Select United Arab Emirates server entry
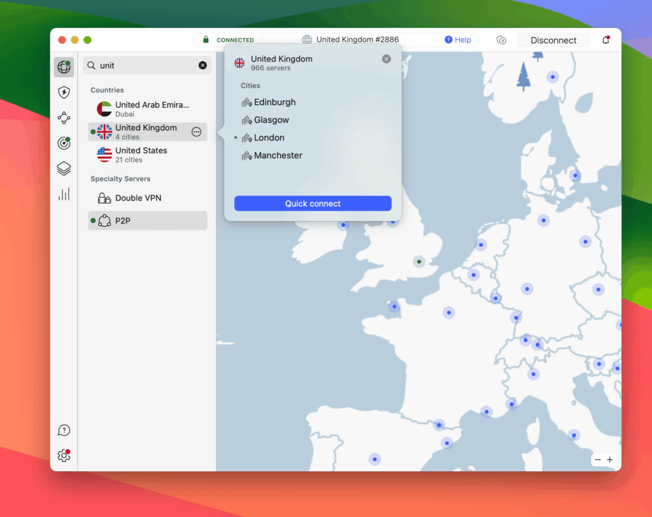This screenshot has width=652, height=517. [152, 109]
